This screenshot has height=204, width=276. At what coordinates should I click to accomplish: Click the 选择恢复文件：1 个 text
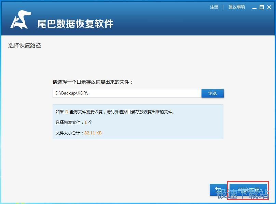point(74,122)
